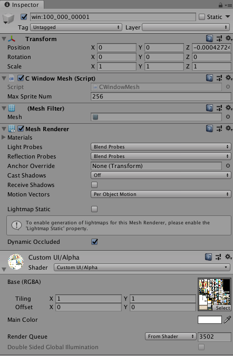Open Transform gear settings menu
The image size is (233, 356).
click(229, 38)
